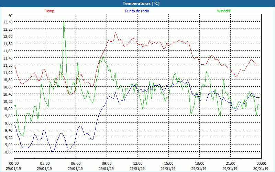This screenshot has width=275, height=172.
Task: Click the 10,80 y-axis value
Action: click(x=8, y=79)
